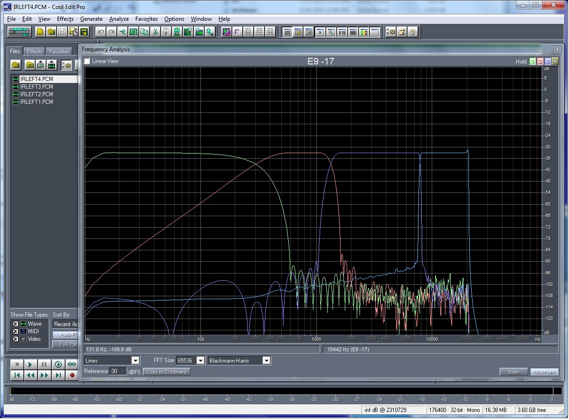Uncheck the Wave file type checkbox
This screenshot has height=420, width=569.
click(x=16, y=324)
